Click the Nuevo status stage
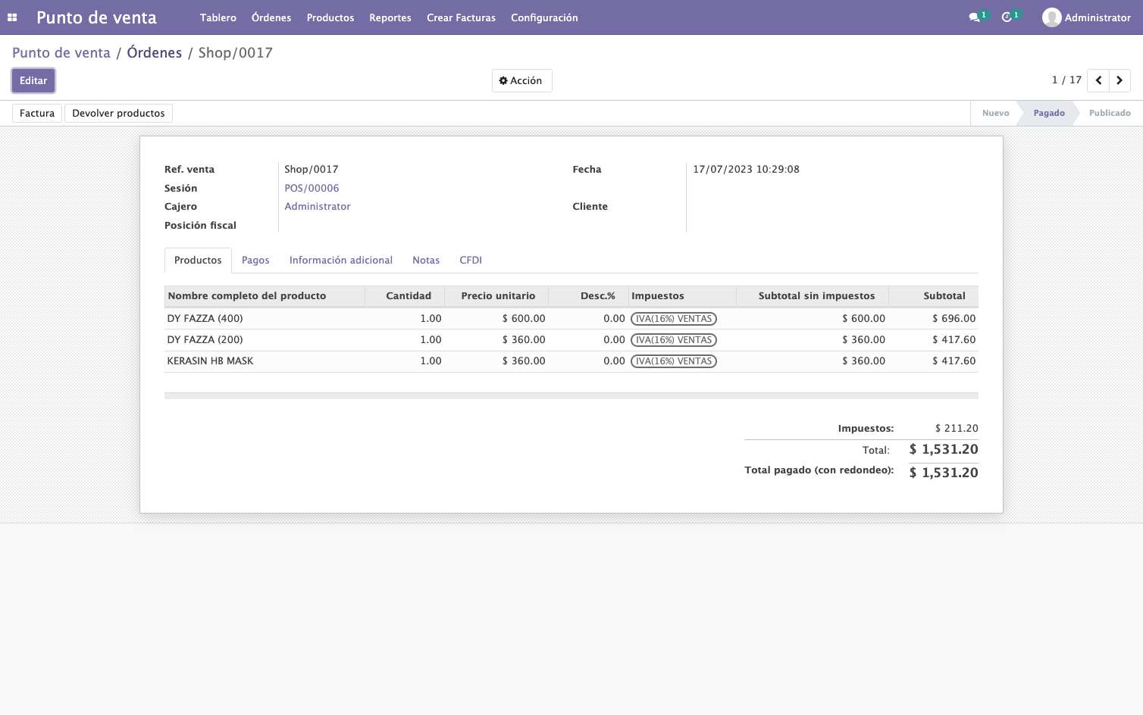 (995, 113)
